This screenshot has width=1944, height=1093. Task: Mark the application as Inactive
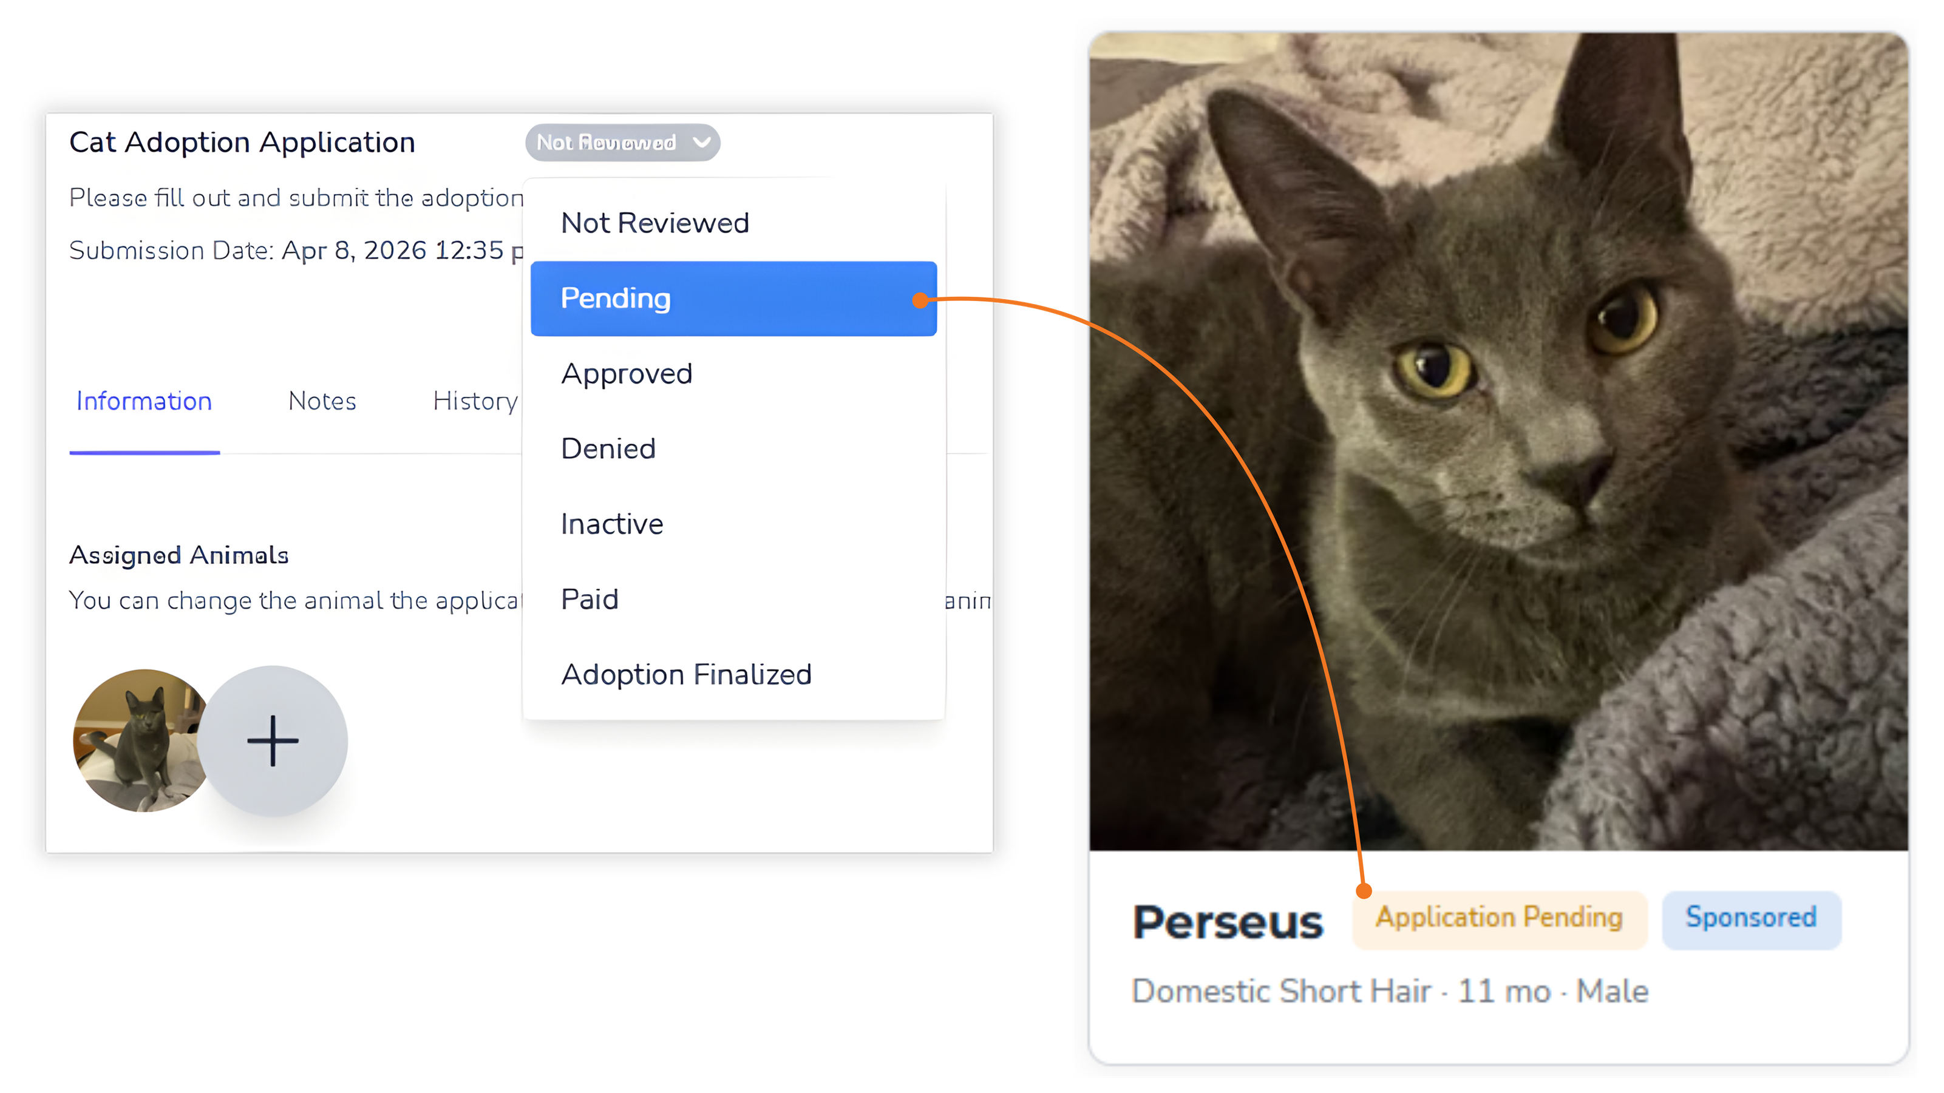612,524
